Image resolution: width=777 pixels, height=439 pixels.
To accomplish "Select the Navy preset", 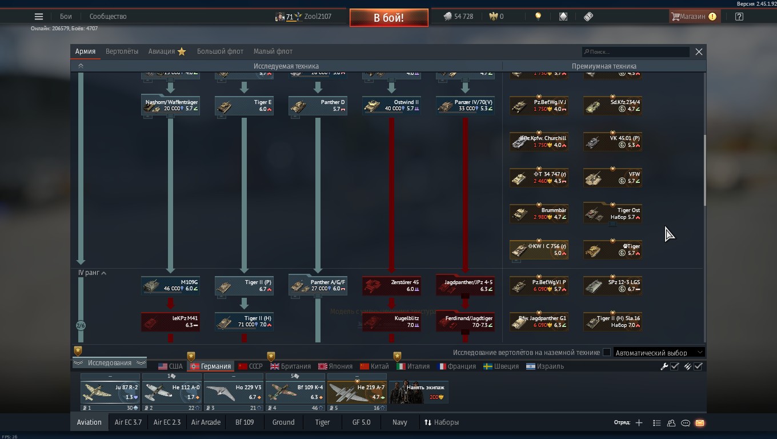I will 400,422.
